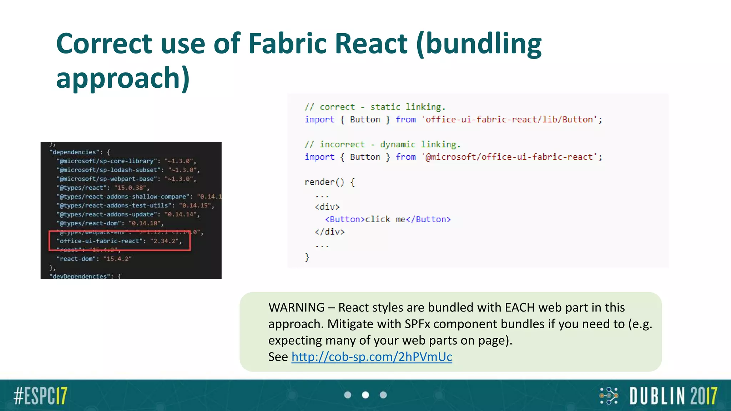The height and width of the screenshot is (411, 731).
Task: Click the '"devDependencies": {' line
Action: pos(85,276)
